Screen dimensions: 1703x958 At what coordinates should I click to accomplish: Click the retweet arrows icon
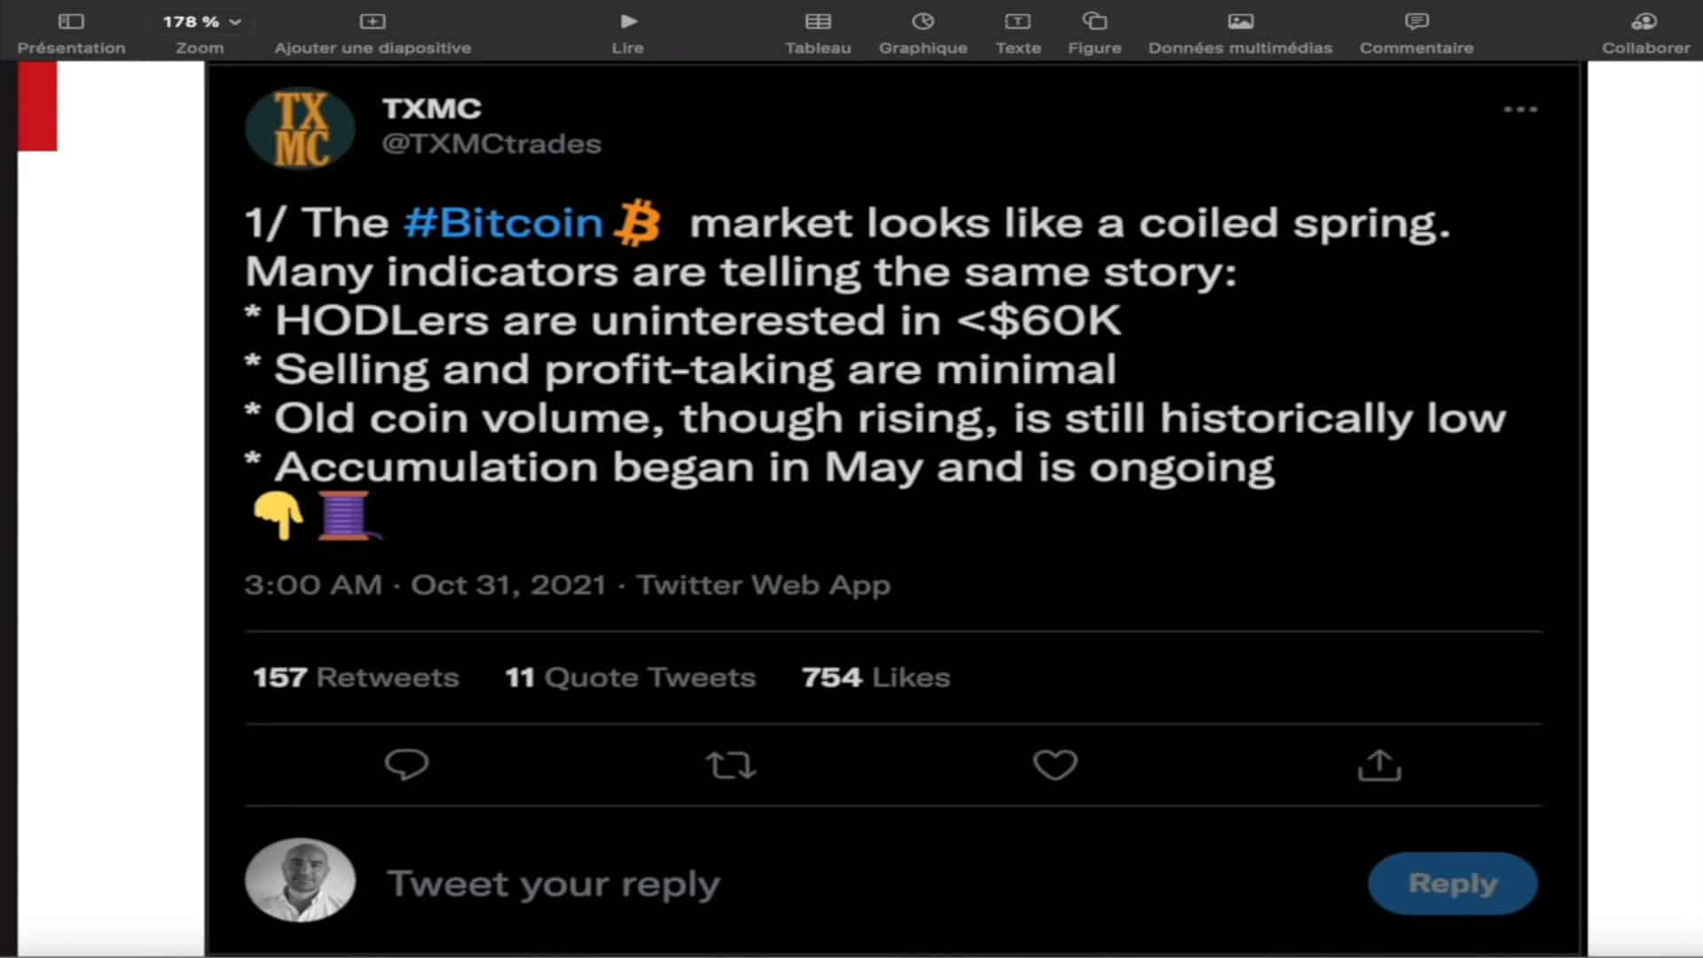[731, 765]
